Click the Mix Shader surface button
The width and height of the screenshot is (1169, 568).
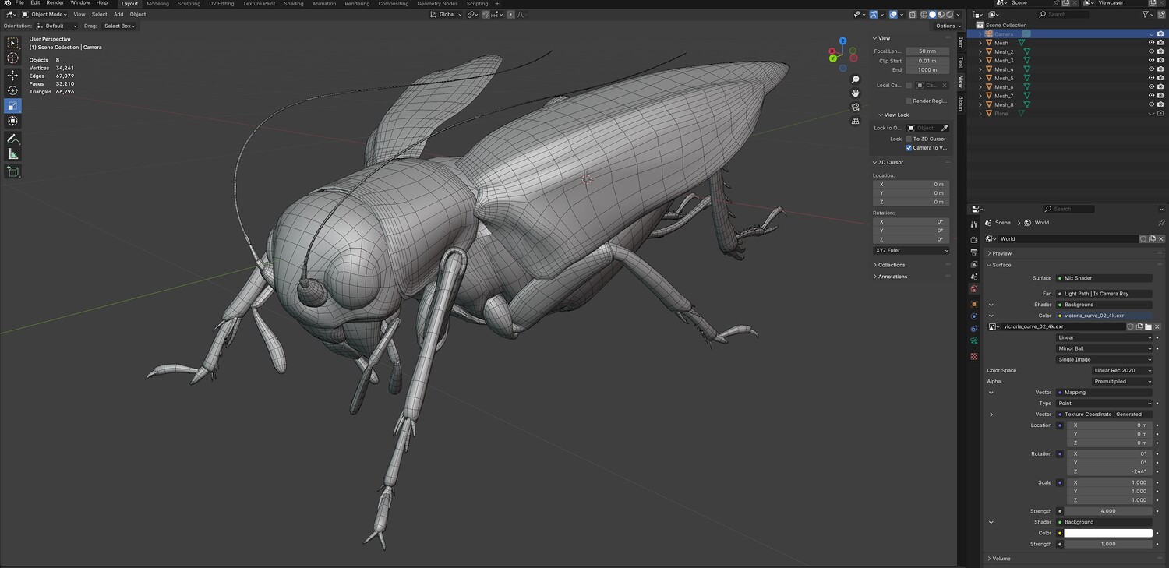[x=1104, y=278]
